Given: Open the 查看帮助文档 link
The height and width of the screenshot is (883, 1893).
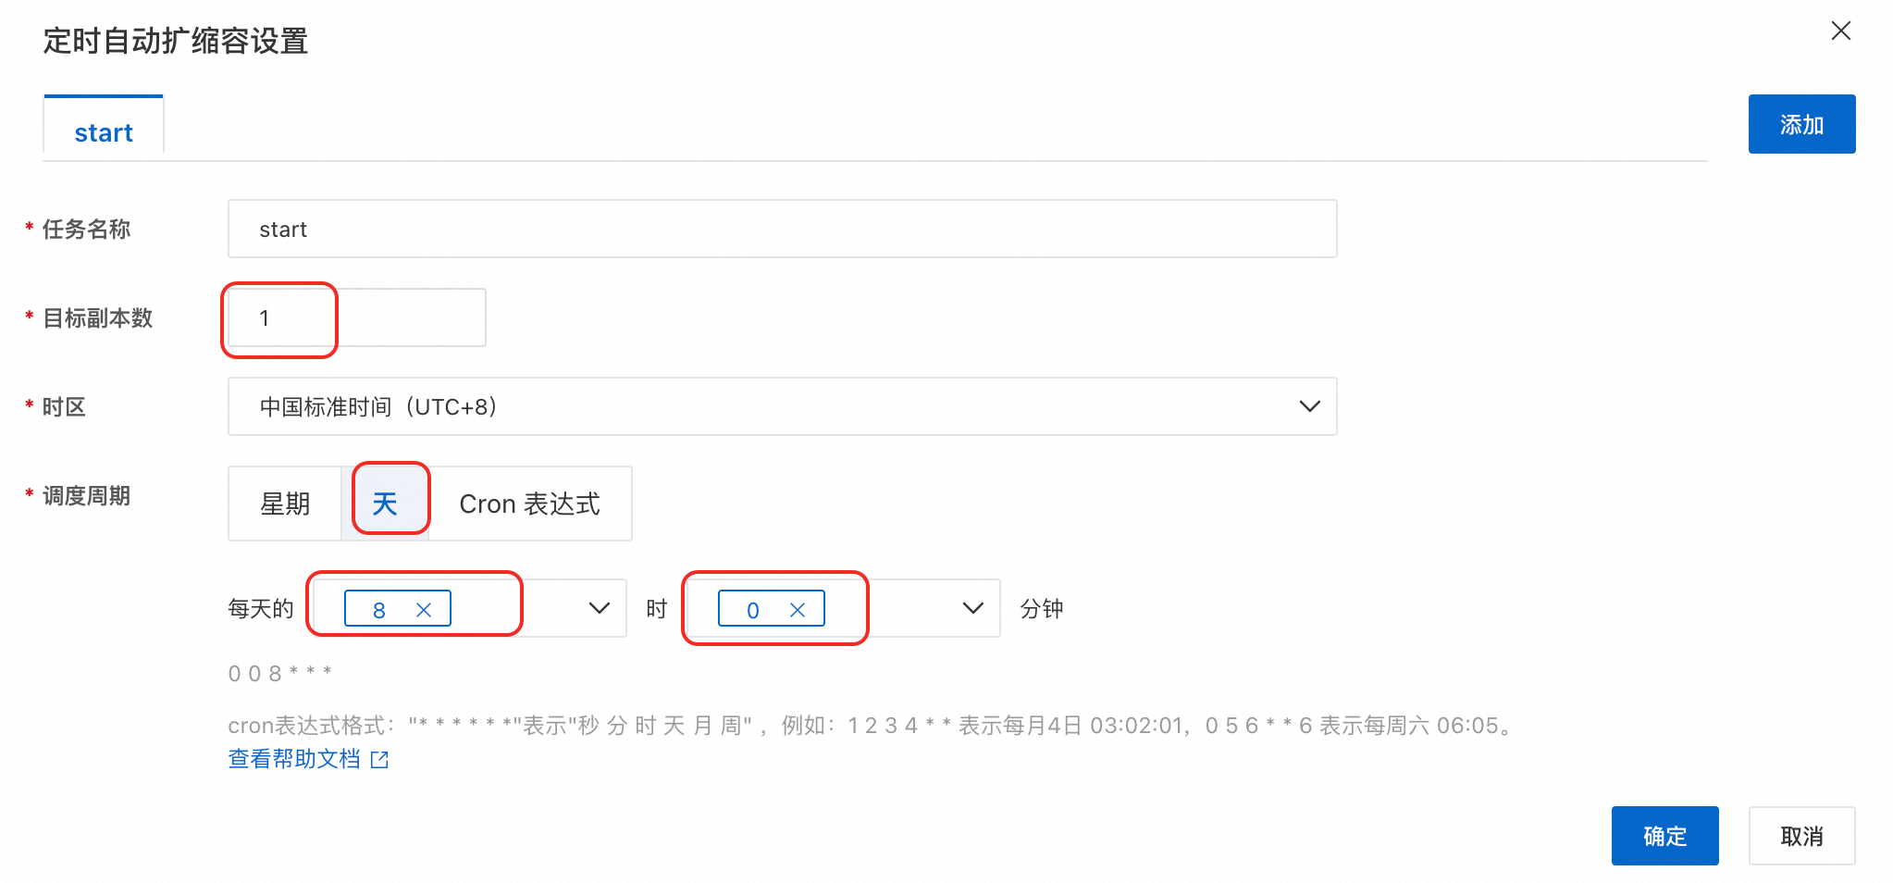Looking at the screenshot, I should point(294,759).
